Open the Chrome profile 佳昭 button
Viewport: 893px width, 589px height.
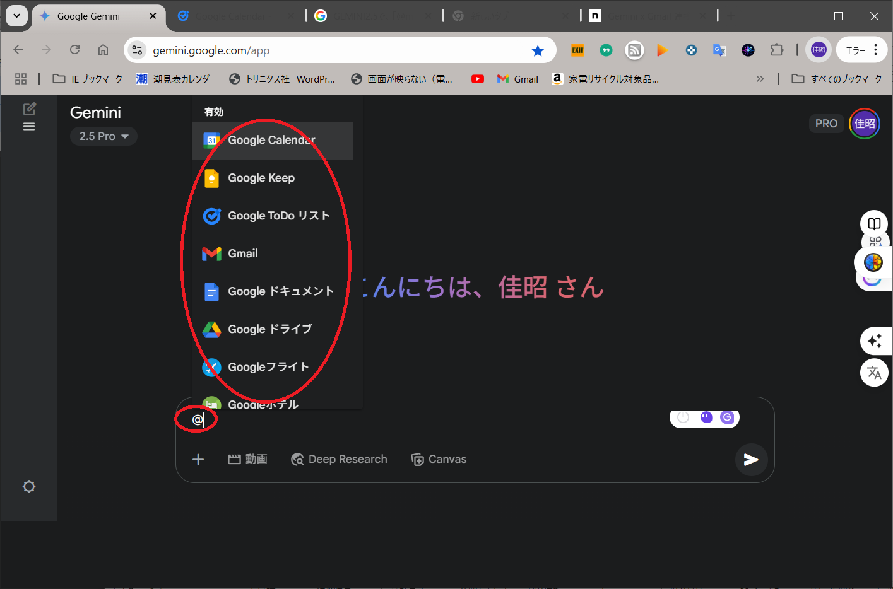pos(819,50)
